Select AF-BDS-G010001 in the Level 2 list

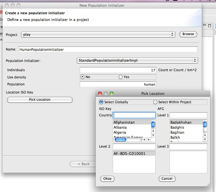134,153
